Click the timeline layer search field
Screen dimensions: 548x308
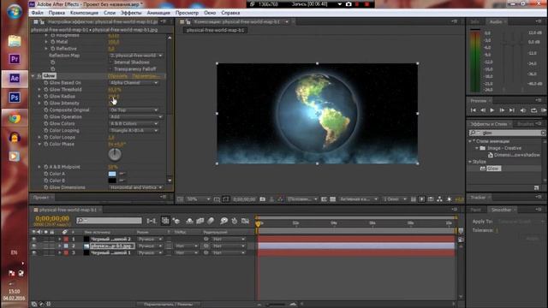[x=109, y=221]
